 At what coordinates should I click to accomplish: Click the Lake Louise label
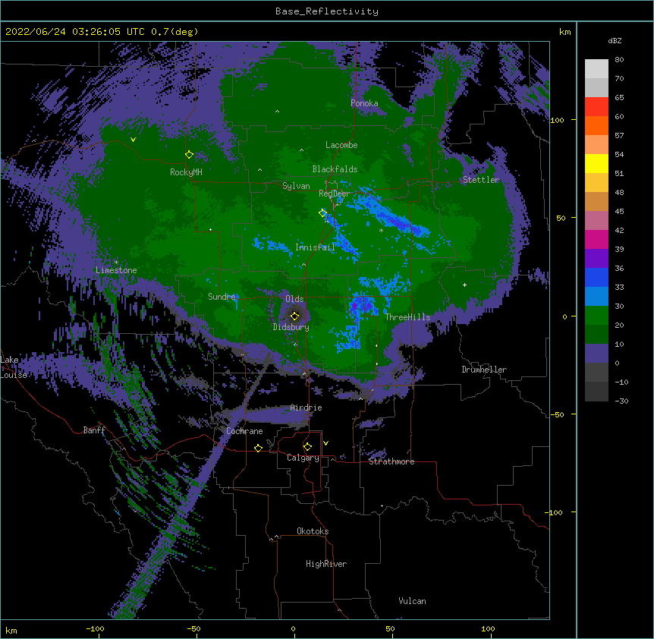click(x=14, y=367)
